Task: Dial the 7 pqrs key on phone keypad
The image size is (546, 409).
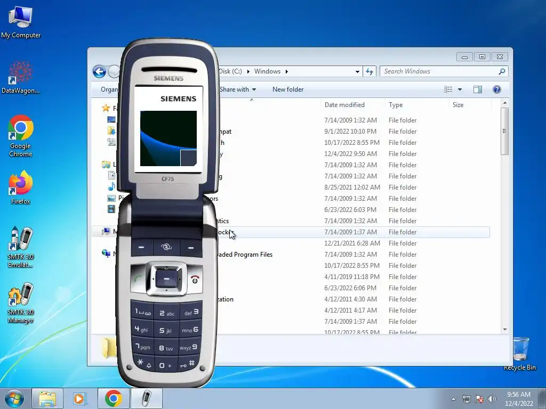Action: 143,346
